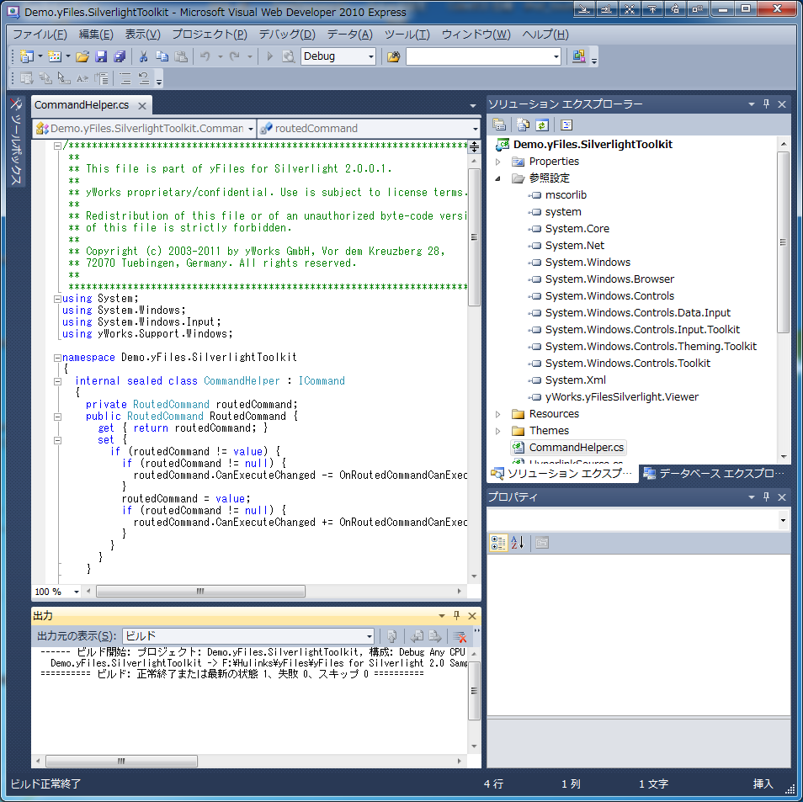
Task: Open the Debug configuration dropdown
Action: point(371,57)
